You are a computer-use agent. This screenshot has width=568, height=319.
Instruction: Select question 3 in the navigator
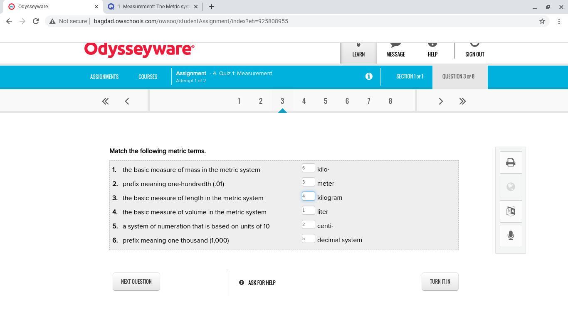pyautogui.click(x=282, y=101)
